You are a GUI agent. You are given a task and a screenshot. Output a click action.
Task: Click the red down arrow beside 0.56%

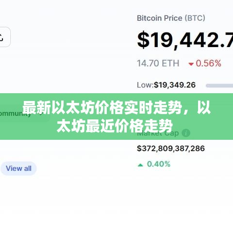coord(191,64)
